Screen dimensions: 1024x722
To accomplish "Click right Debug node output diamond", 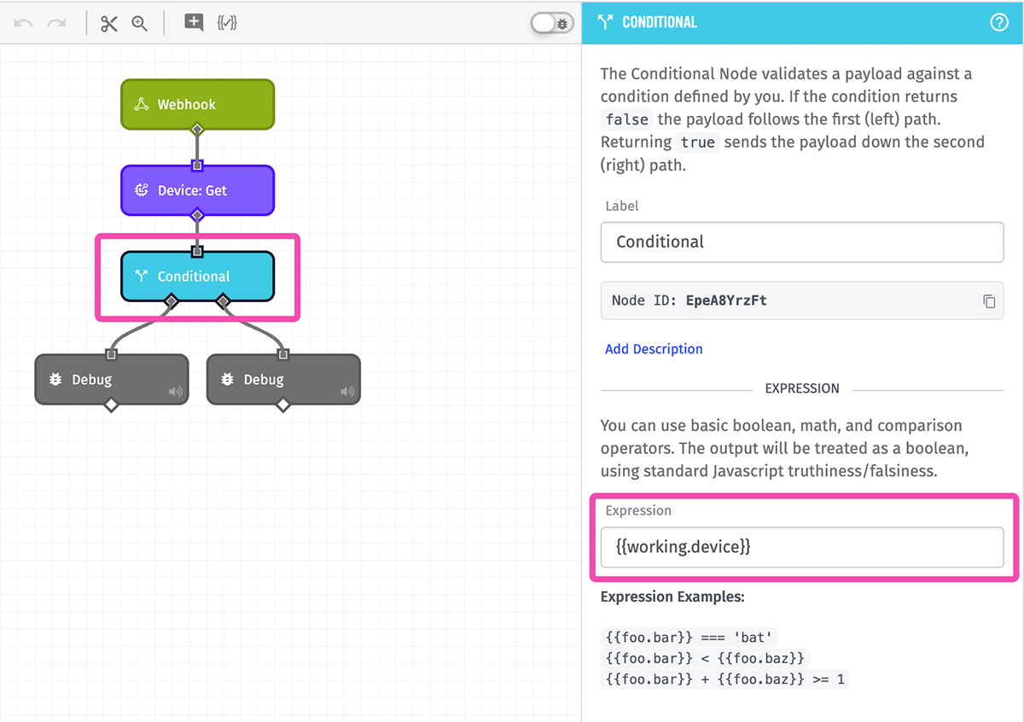I will pyautogui.click(x=283, y=405).
